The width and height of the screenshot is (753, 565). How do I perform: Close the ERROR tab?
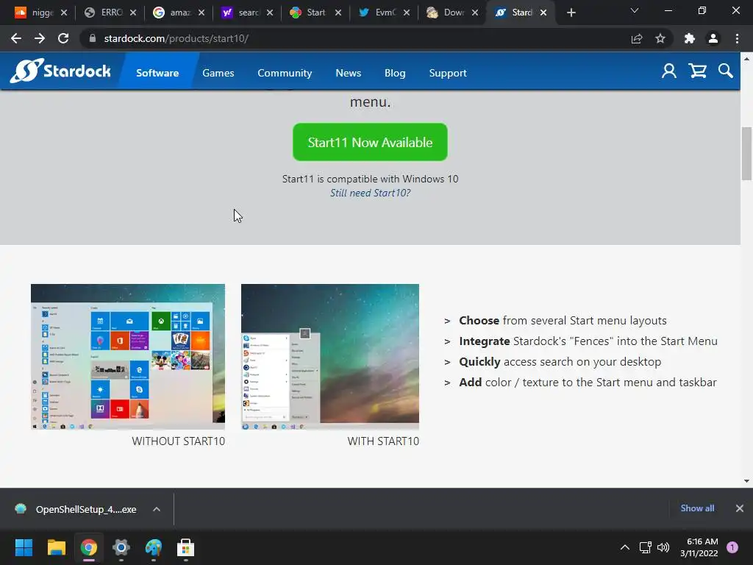(133, 13)
